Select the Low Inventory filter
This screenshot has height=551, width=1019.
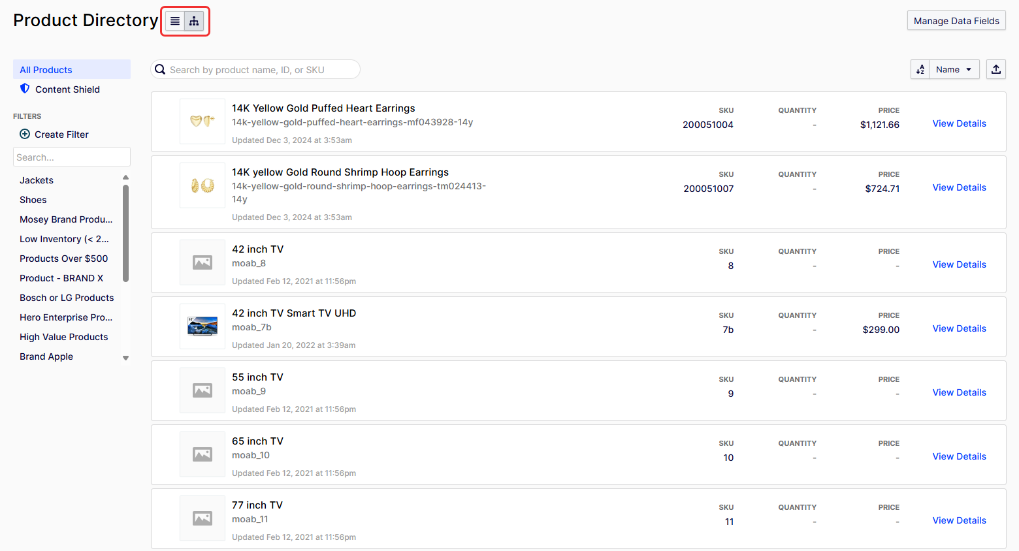[x=64, y=239]
